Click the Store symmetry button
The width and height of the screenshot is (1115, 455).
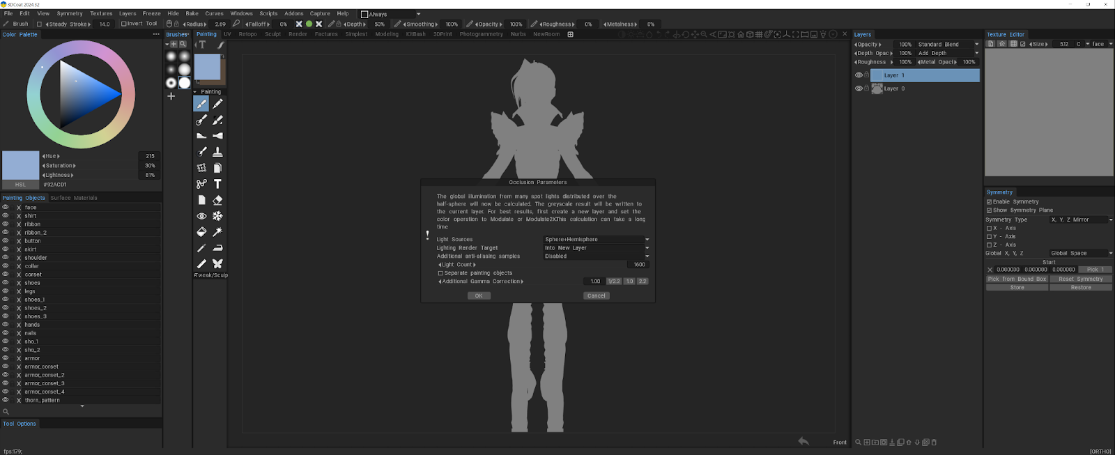(x=1017, y=287)
